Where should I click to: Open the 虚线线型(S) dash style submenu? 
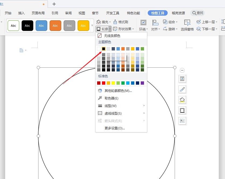(121, 113)
